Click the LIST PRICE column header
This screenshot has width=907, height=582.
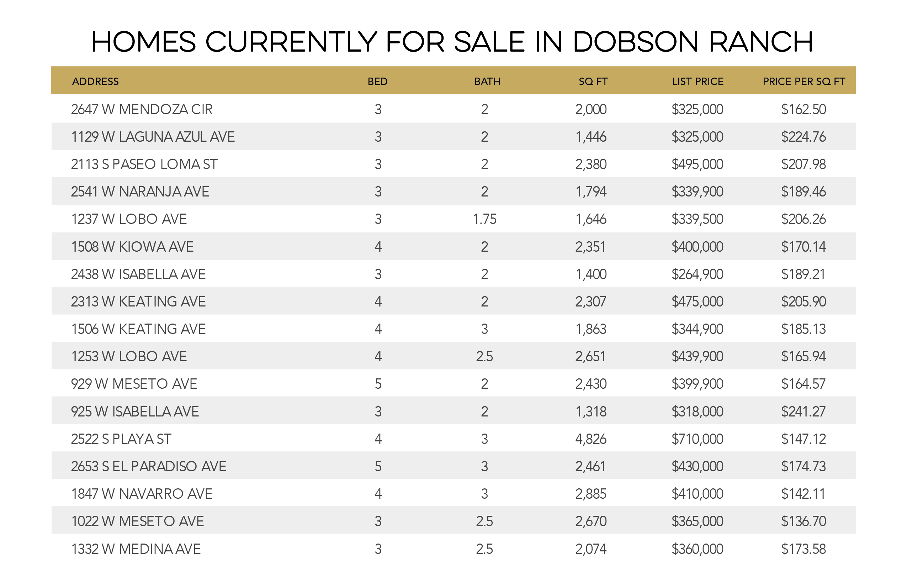pyautogui.click(x=698, y=81)
